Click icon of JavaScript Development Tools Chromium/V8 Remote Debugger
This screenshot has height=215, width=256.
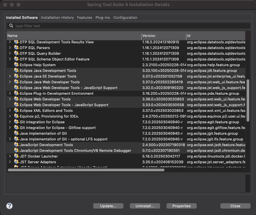tap(16, 150)
